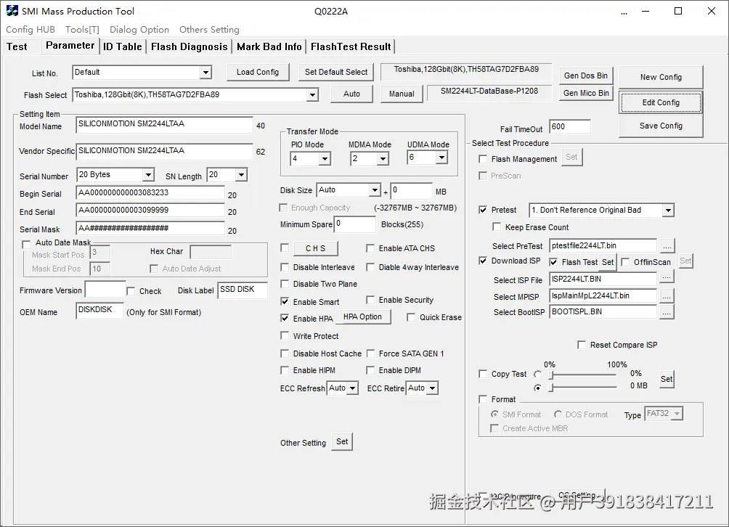
Task: Browse for the Select ISP File
Action: click(x=667, y=278)
